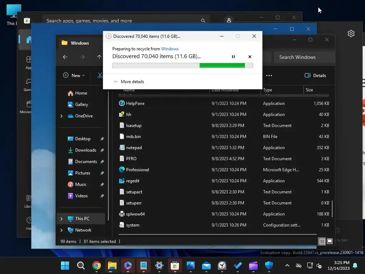
Task: Cancel the recycle operation with the small X
Action: tap(250, 57)
